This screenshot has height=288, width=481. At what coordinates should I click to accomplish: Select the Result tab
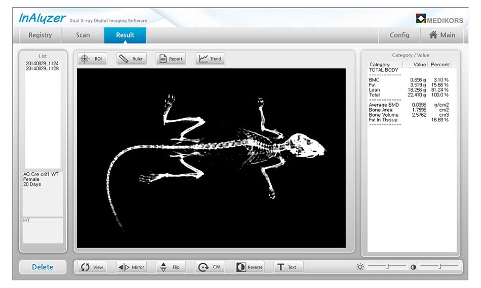point(125,35)
